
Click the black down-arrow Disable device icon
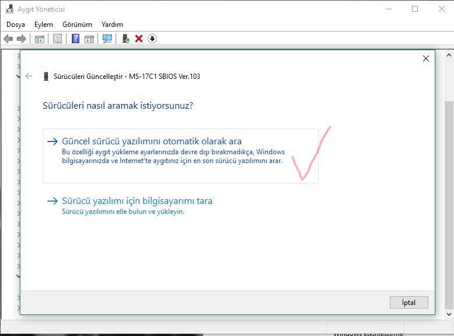pyautogui.click(x=152, y=39)
